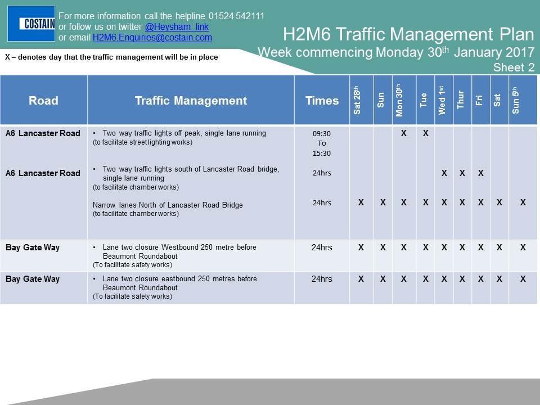Click the Times column header

(322, 101)
